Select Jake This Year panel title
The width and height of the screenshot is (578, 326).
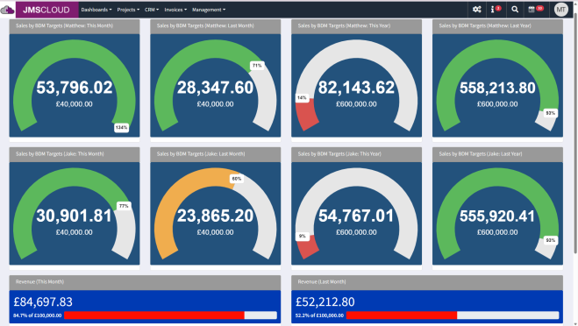point(339,154)
